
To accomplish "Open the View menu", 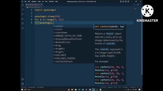I will pyautogui.click(x=39, y=2).
